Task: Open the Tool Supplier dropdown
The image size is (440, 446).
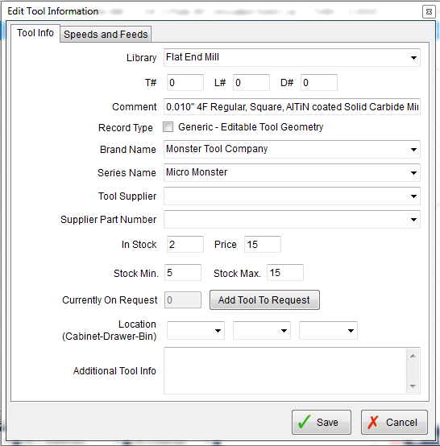Action: tap(292, 196)
